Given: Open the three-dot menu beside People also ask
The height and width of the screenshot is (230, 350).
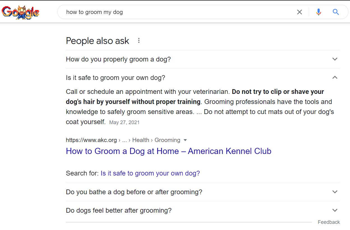Looking at the screenshot, I should 139,41.
